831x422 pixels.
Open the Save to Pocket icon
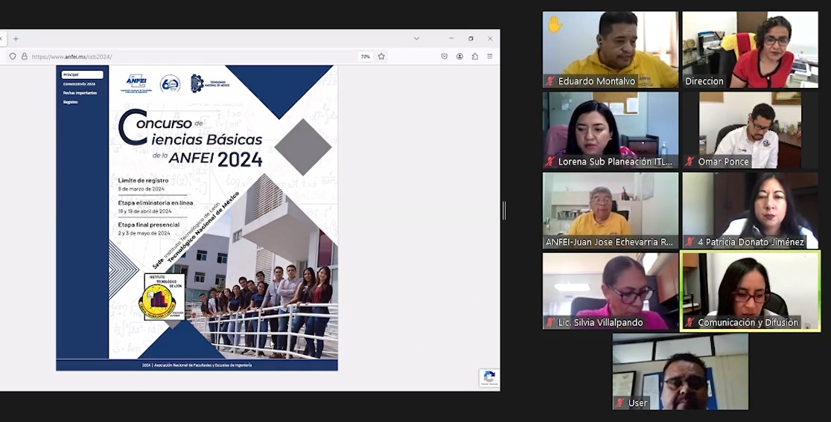pyautogui.click(x=444, y=56)
